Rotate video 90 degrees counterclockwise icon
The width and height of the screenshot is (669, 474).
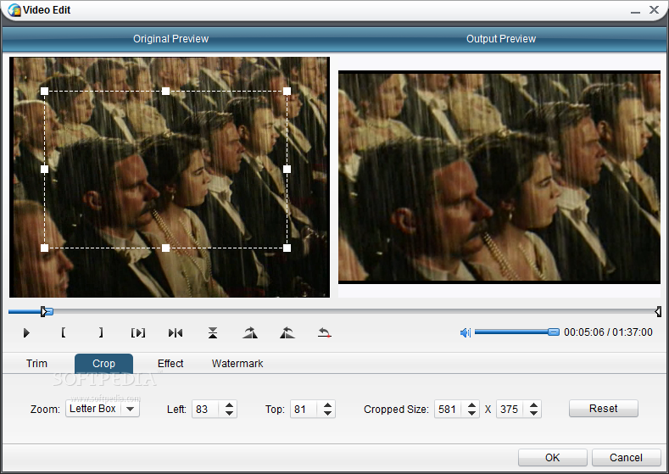click(x=287, y=332)
